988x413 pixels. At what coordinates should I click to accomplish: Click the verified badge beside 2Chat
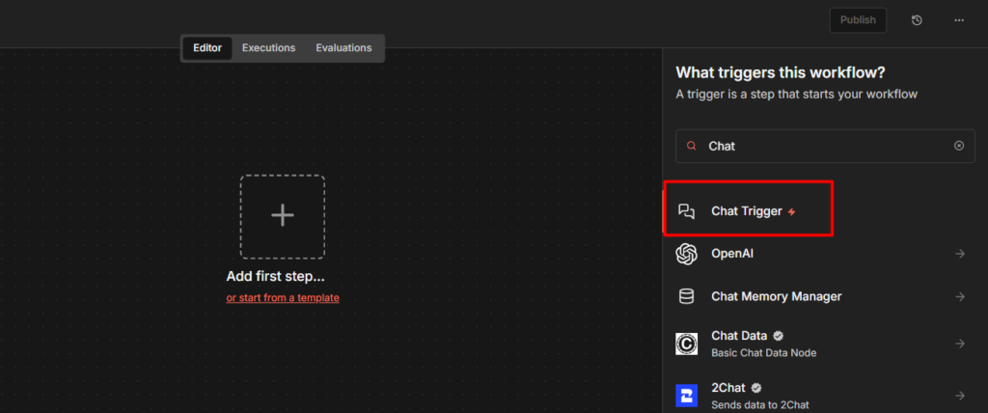[x=756, y=388]
